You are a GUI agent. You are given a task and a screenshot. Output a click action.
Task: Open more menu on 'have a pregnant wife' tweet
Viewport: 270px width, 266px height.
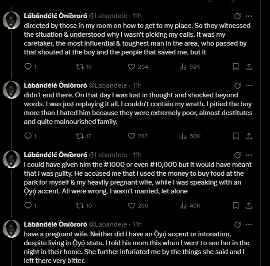[249, 224]
